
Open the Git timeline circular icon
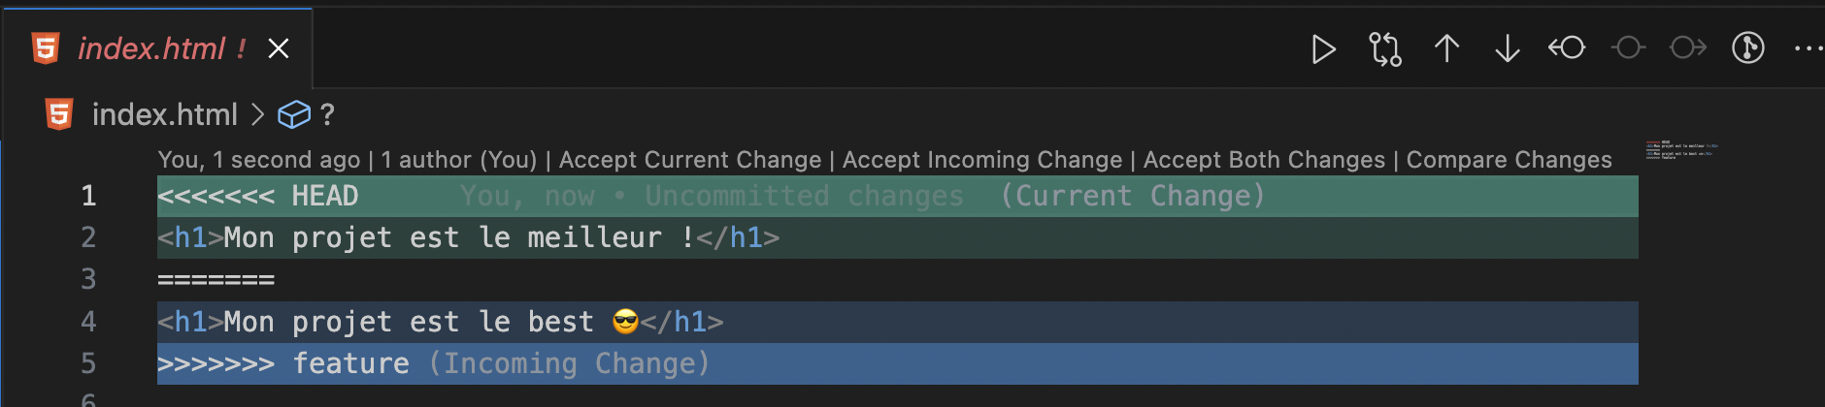(x=1748, y=47)
